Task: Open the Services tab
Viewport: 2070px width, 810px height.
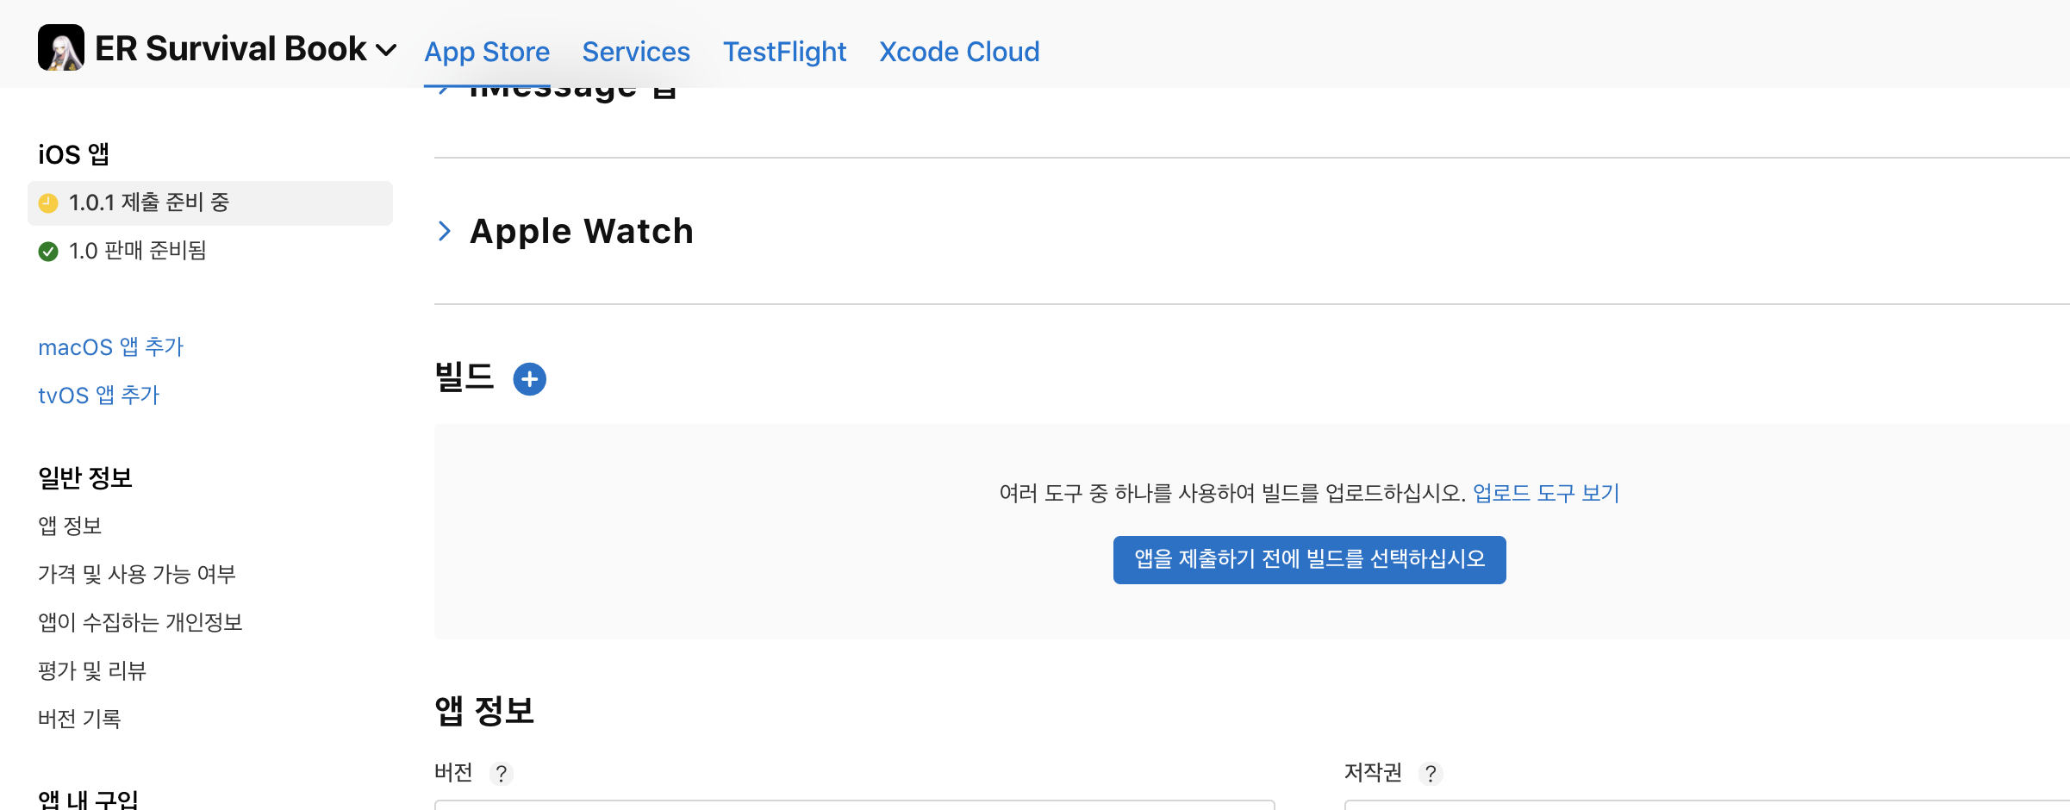Action: (636, 52)
